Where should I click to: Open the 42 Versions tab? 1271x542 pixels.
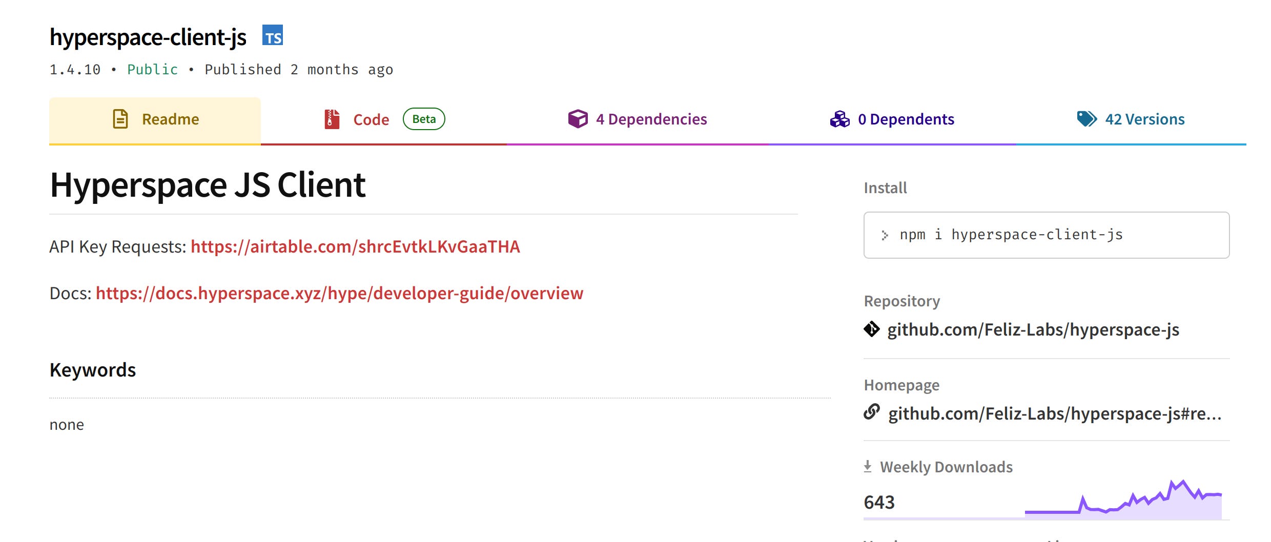coord(1131,120)
